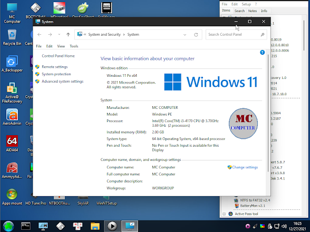Click System and Security breadcrumb
This screenshot has height=232, width=310.
coord(104,35)
